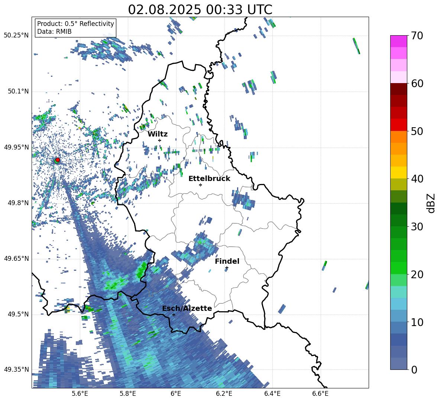Click the Esch/Alzette city label
Viewport: 440px width, 401px height.
pos(187,308)
